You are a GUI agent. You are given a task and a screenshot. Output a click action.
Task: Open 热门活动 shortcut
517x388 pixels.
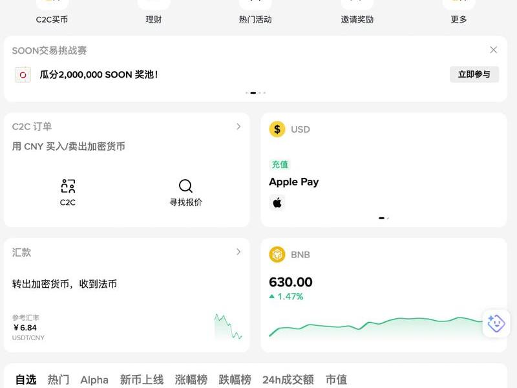point(255,19)
